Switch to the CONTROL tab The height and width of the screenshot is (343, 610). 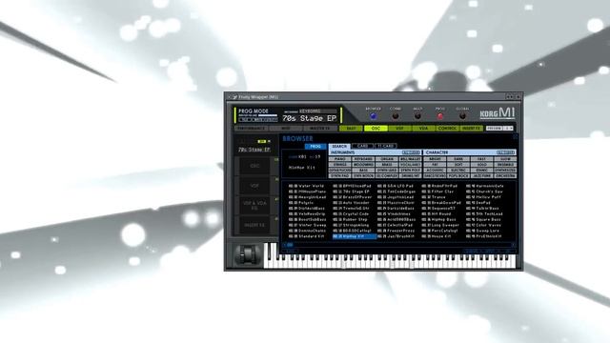click(447, 129)
